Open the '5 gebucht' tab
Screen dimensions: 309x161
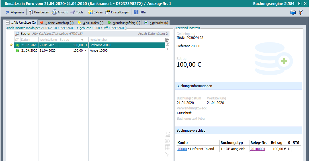[156, 23]
